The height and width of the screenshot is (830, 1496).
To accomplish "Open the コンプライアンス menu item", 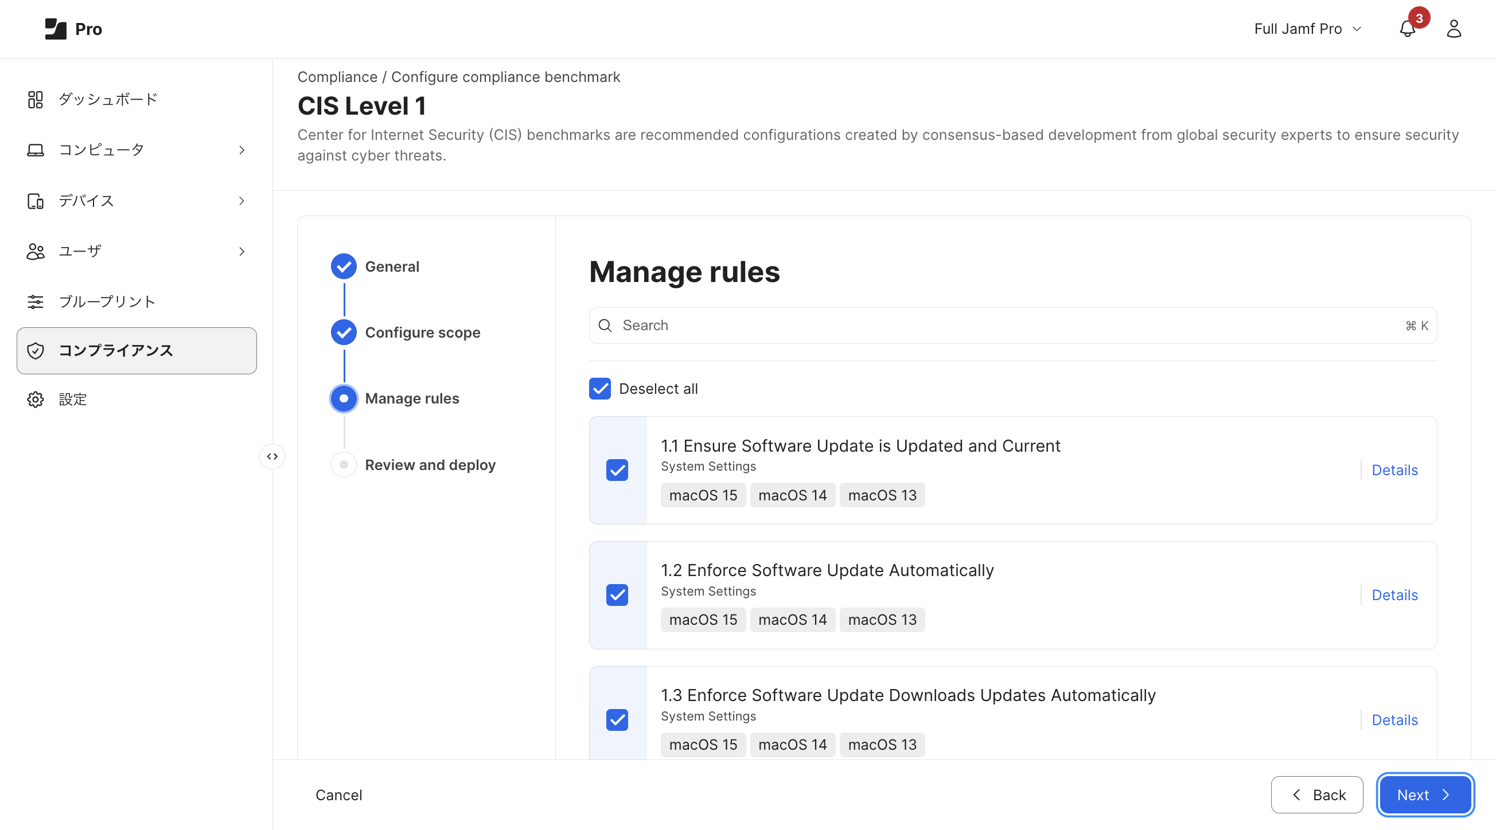I will [x=137, y=351].
